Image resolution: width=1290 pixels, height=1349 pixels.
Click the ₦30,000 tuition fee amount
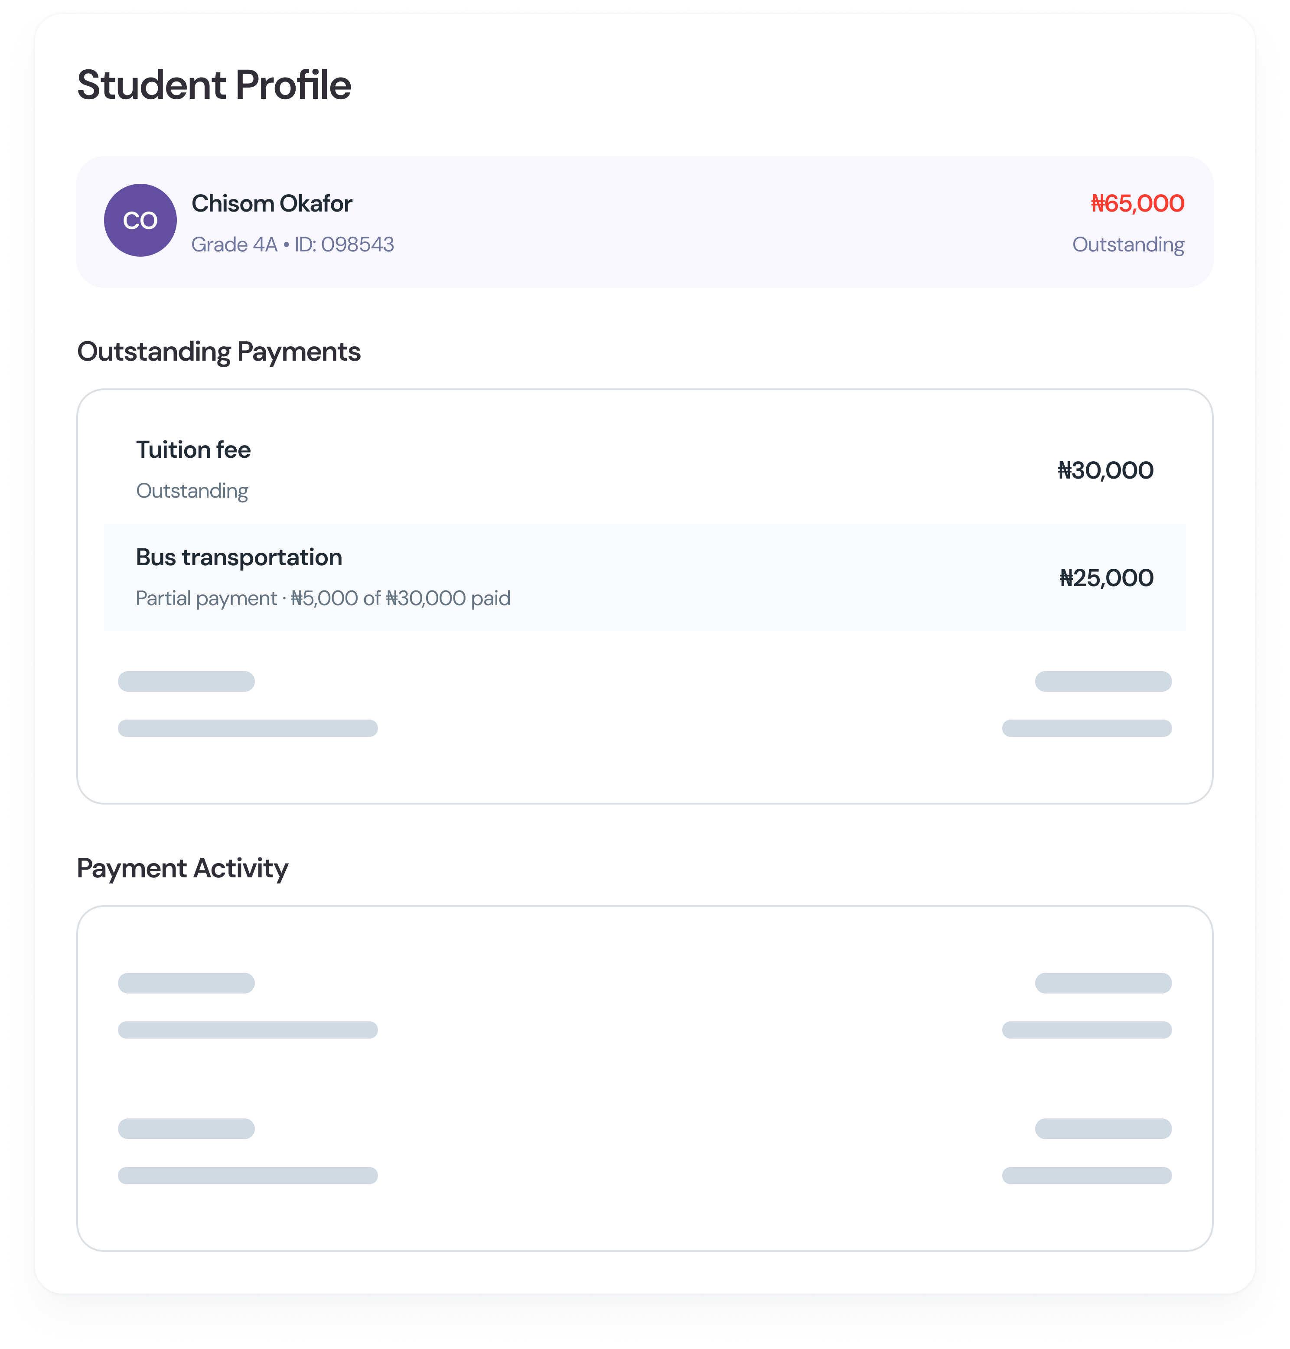(1105, 470)
